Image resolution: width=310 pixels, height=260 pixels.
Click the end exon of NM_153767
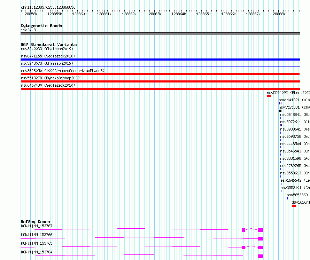point(261,230)
